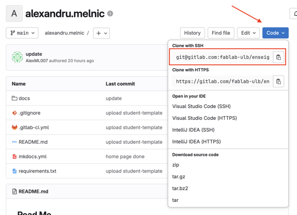Choose IntelliJ IDEA (HTTPS) option
The width and height of the screenshot is (297, 215).
tap(196, 142)
